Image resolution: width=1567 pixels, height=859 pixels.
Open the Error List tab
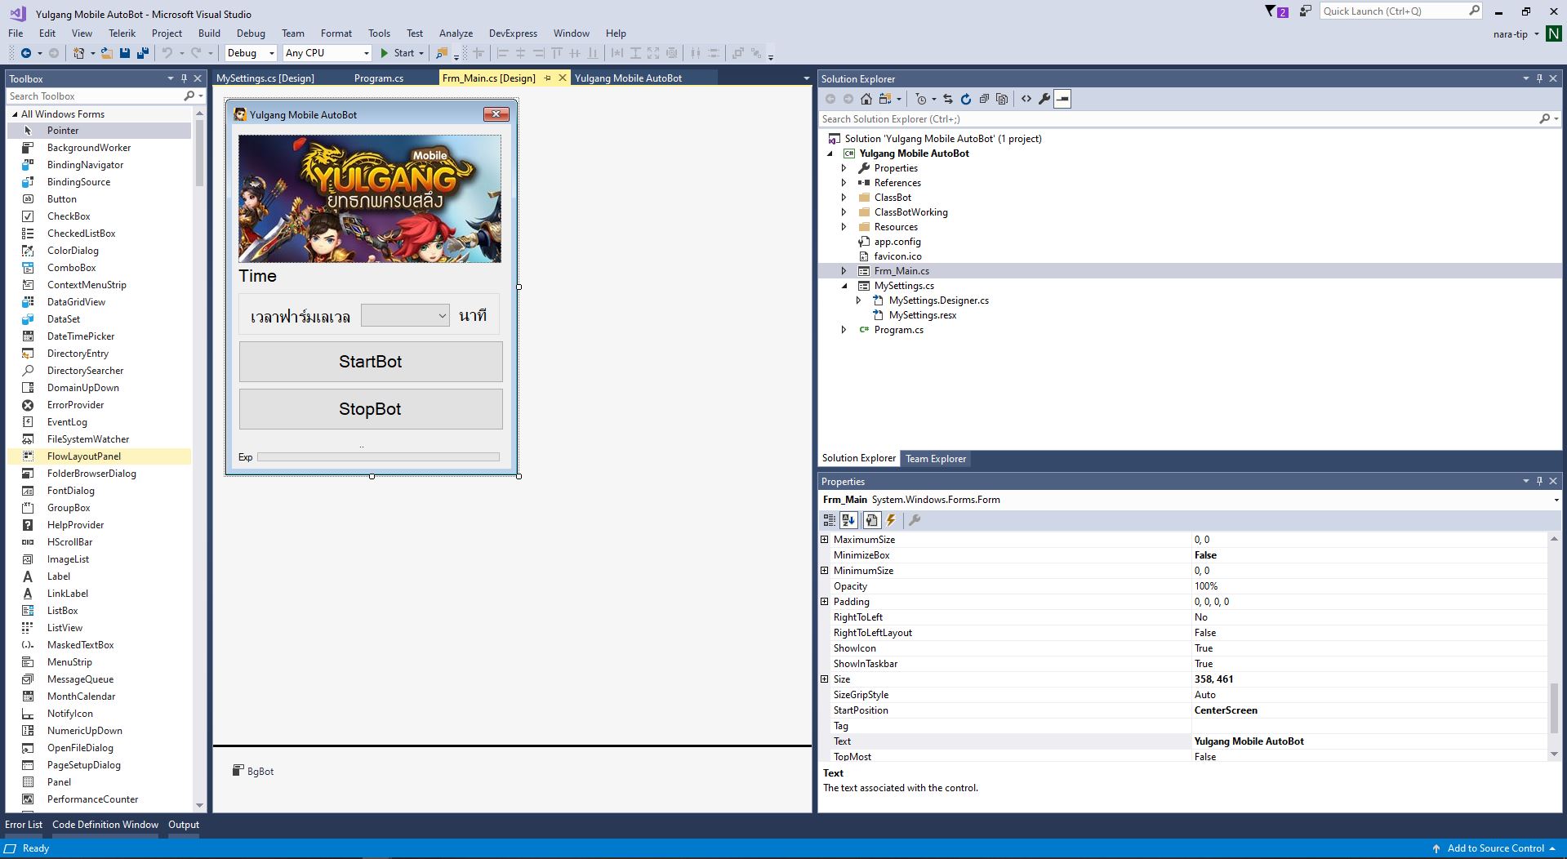pyautogui.click(x=24, y=825)
